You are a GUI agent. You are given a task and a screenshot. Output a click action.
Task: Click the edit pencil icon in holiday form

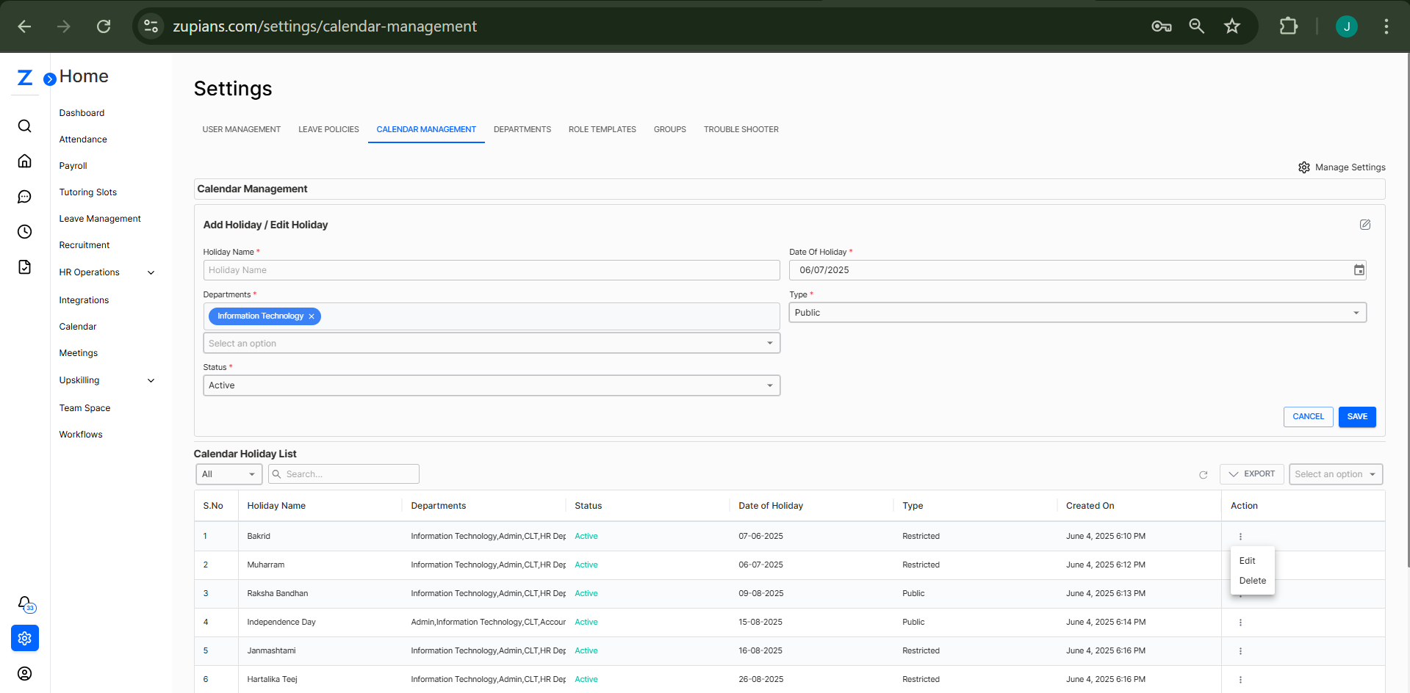pyautogui.click(x=1364, y=225)
